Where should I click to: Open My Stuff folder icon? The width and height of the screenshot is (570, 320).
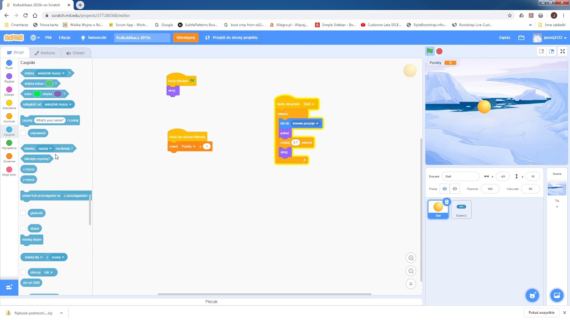521,38
